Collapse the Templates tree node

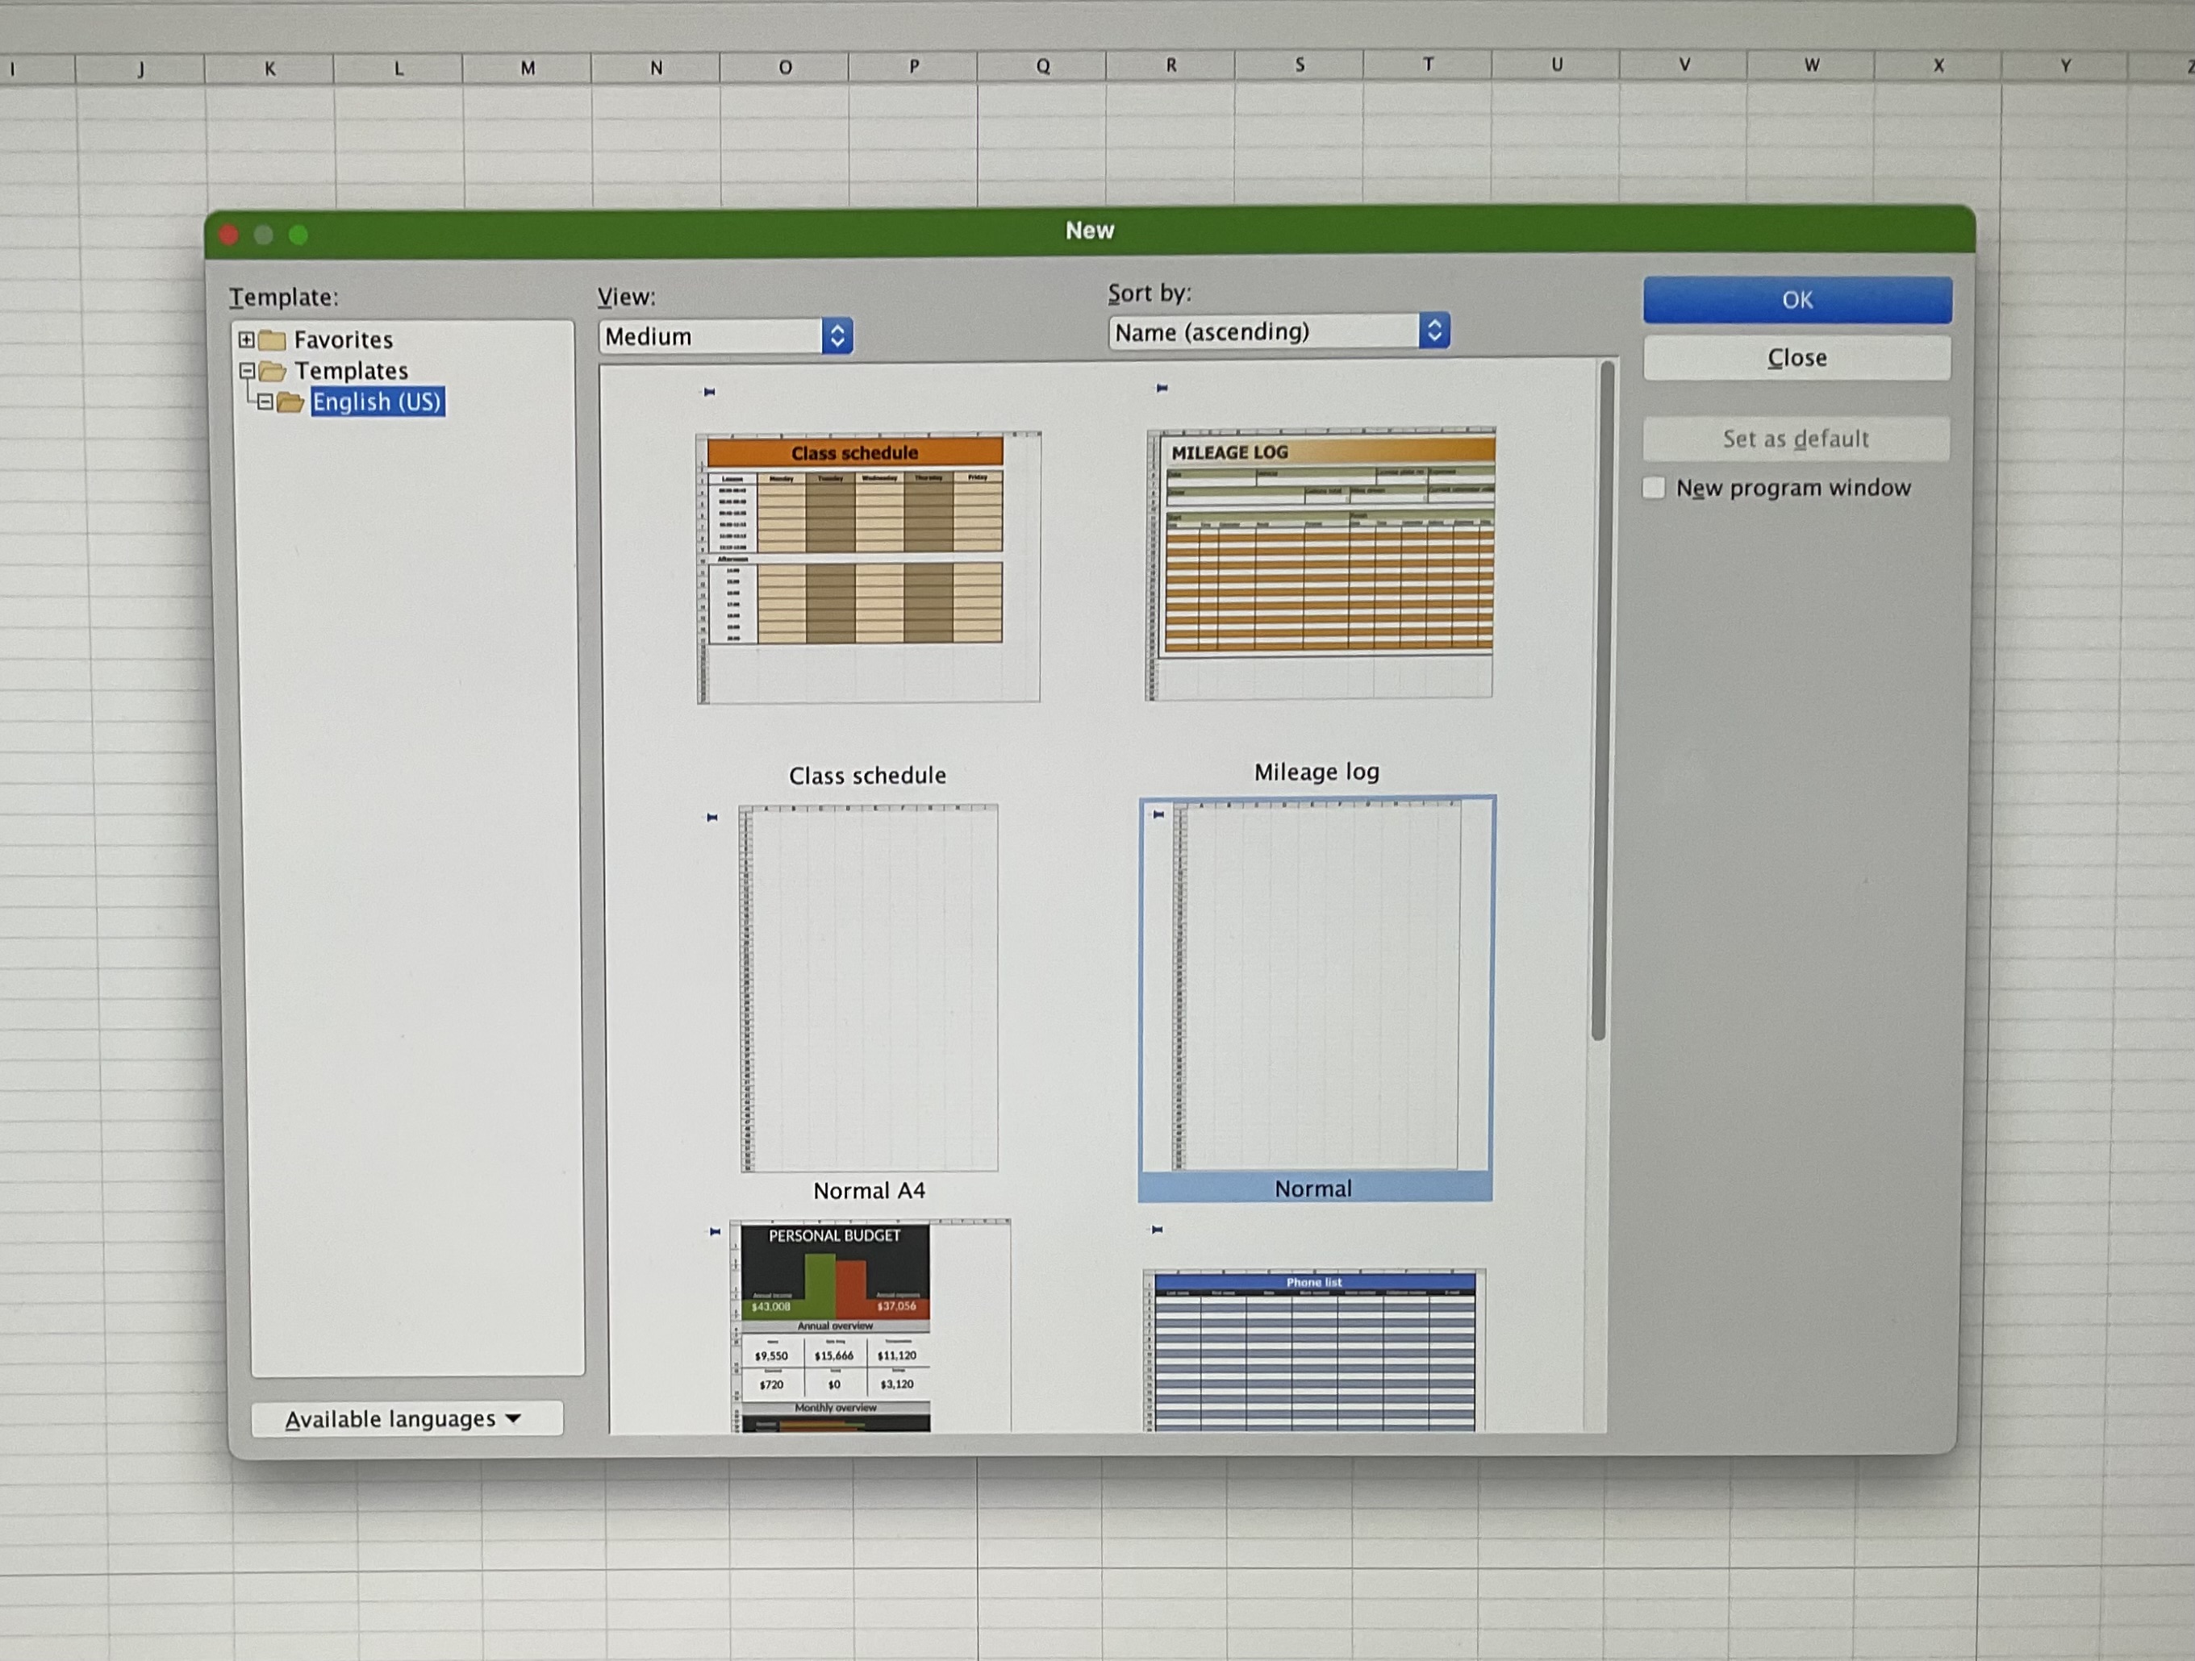[x=247, y=371]
